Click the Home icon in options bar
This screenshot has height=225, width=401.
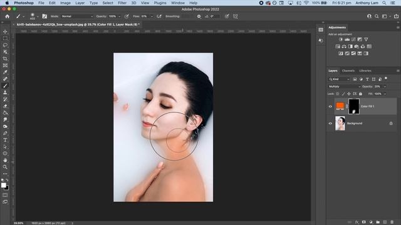pos(7,16)
